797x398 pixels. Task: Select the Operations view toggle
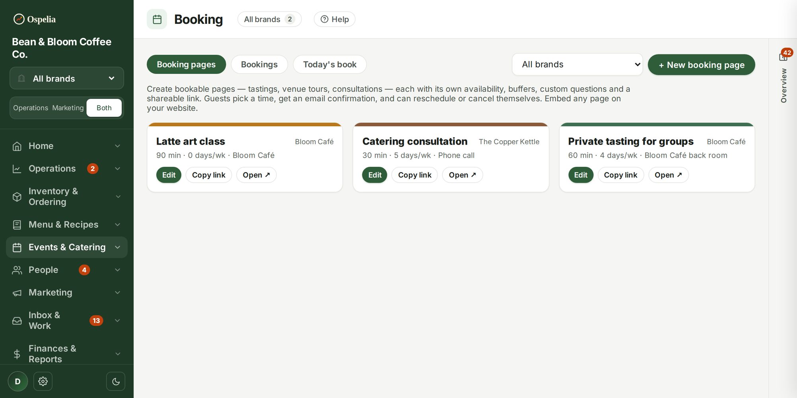pos(31,108)
